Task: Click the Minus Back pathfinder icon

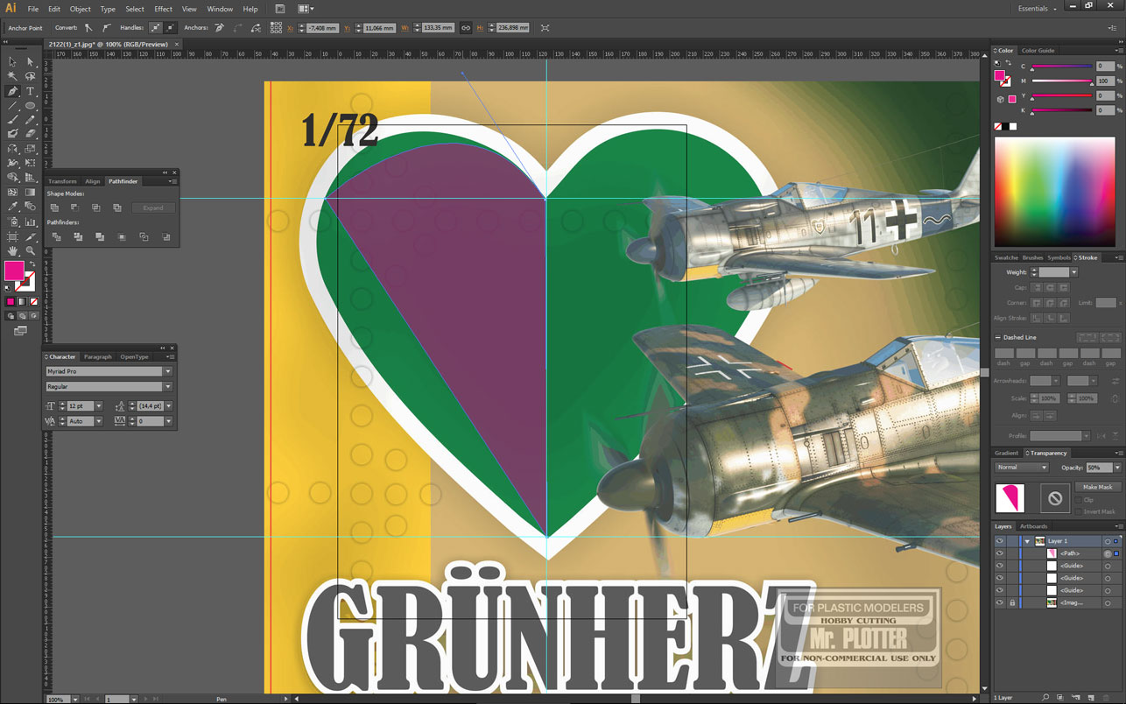Action: 166,237
